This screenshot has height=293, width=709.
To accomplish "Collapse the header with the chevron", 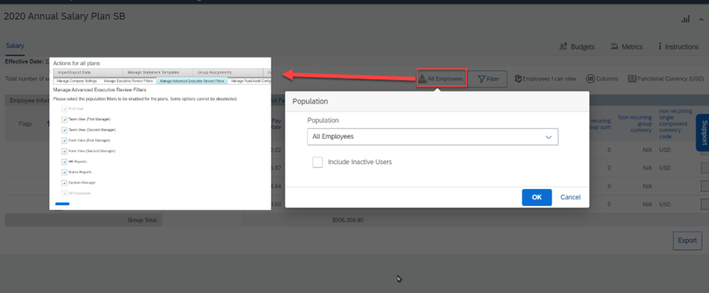I will 701,20.
